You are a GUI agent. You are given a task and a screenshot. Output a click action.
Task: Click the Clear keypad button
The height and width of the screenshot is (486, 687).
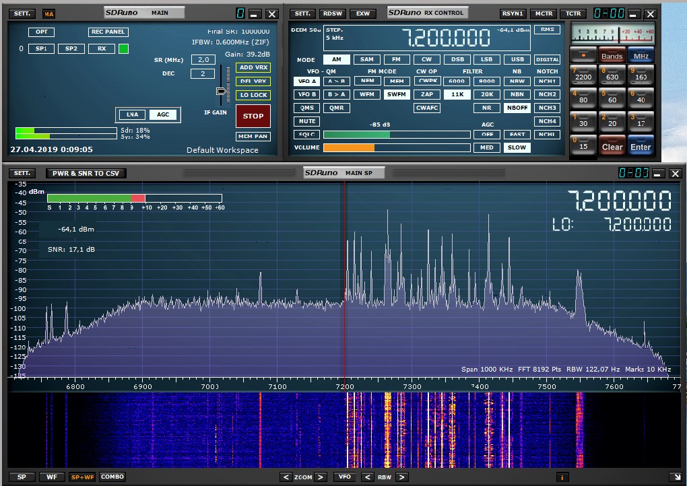pyautogui.click(x=612, y=147)
